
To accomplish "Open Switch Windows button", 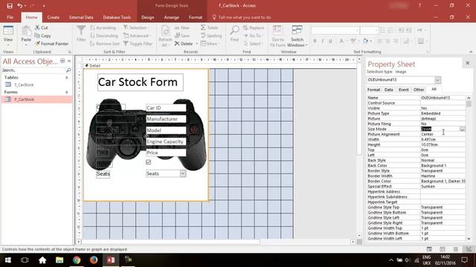I will (x=297, y=36).
